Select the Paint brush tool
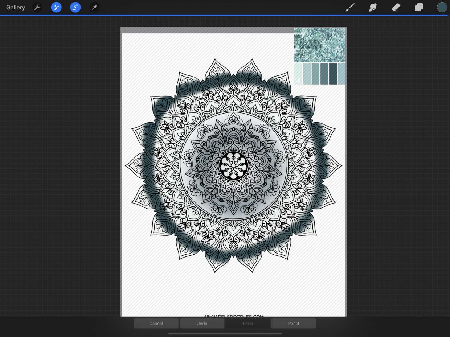This screenshot has width=450, height=337. point(350,7)
